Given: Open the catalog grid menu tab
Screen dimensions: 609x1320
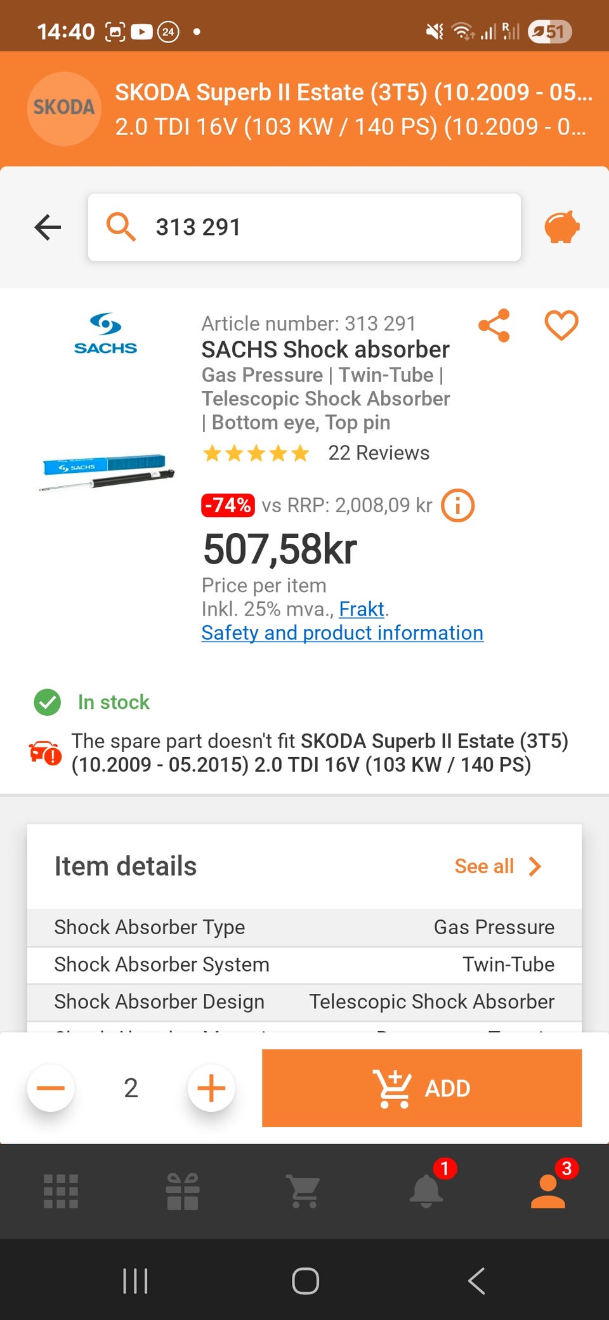Looking at the screenshot, I should click(61, 1191).
